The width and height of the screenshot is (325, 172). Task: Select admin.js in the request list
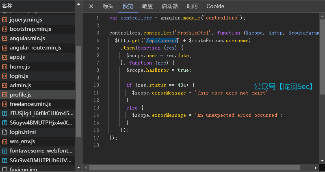[20, 85]
